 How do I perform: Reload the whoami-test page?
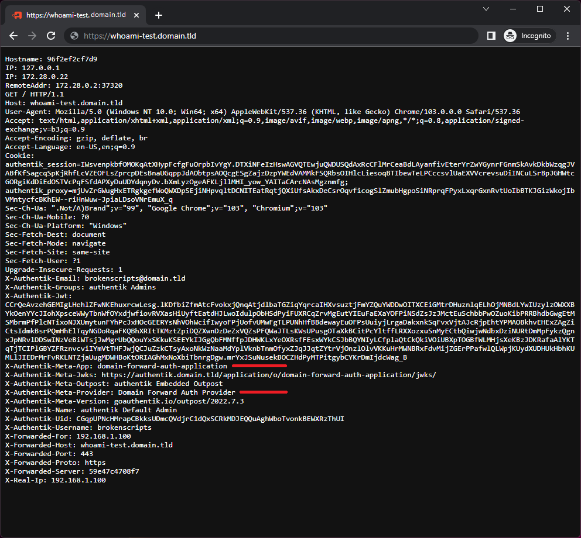pos(51,36)
